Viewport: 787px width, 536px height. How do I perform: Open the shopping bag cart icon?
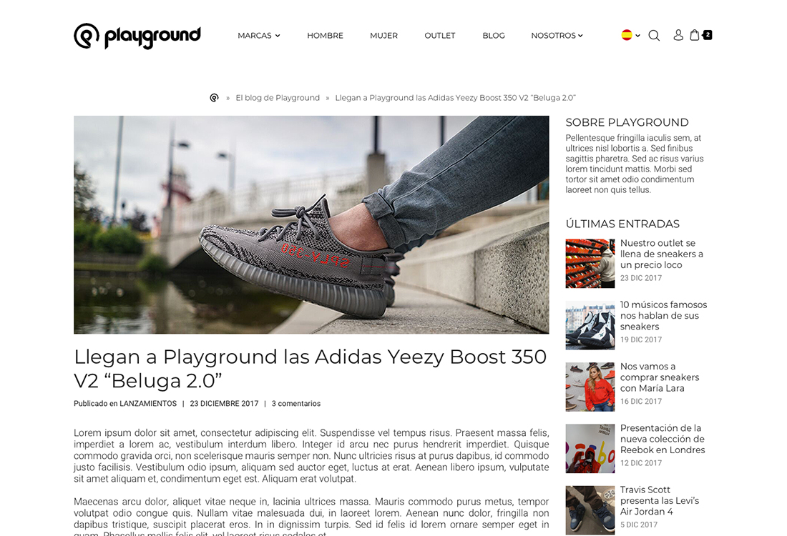(695, 35)
